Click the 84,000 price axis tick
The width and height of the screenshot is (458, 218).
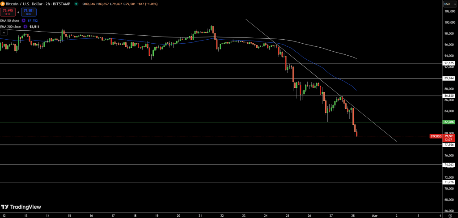pyautogui.click(x=449, y=111)
